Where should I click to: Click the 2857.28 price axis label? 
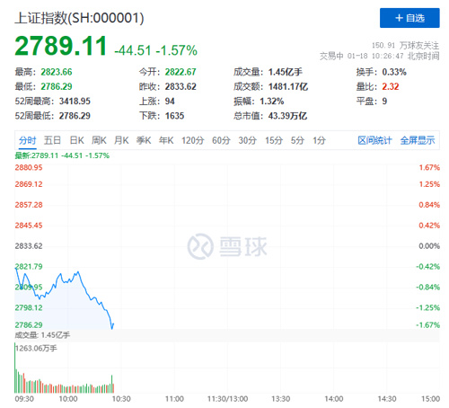pos(29,205)
